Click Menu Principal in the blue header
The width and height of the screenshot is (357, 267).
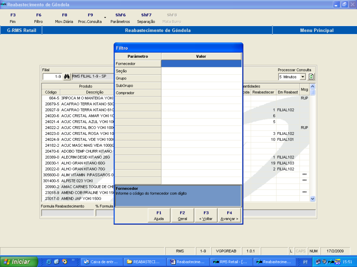pos(317,30)
